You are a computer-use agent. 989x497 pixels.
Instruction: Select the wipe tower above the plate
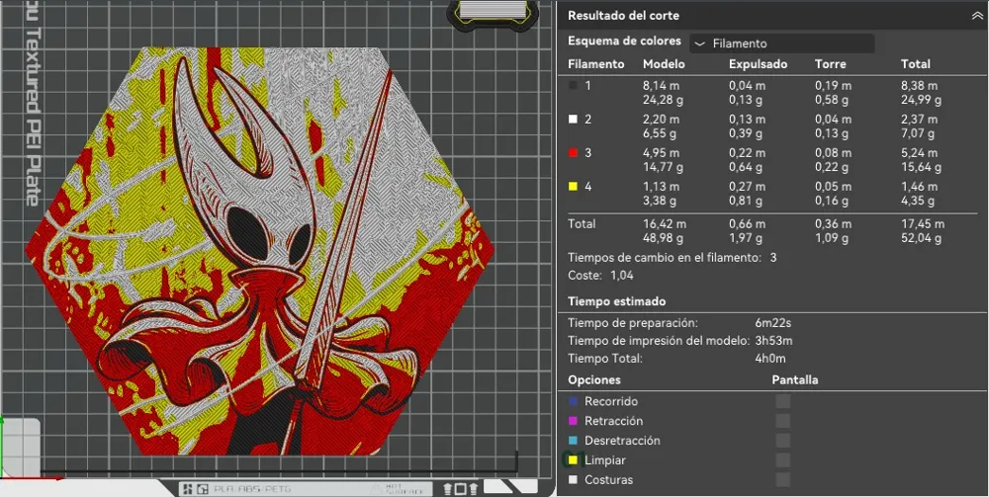pos(494,15)
